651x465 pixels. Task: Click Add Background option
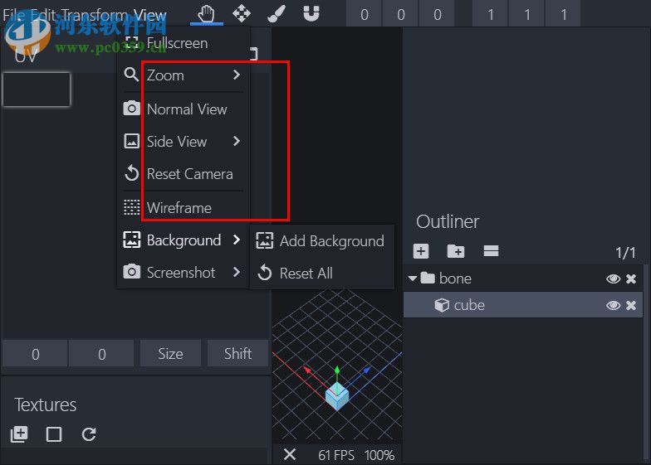[x=321, y=240]
